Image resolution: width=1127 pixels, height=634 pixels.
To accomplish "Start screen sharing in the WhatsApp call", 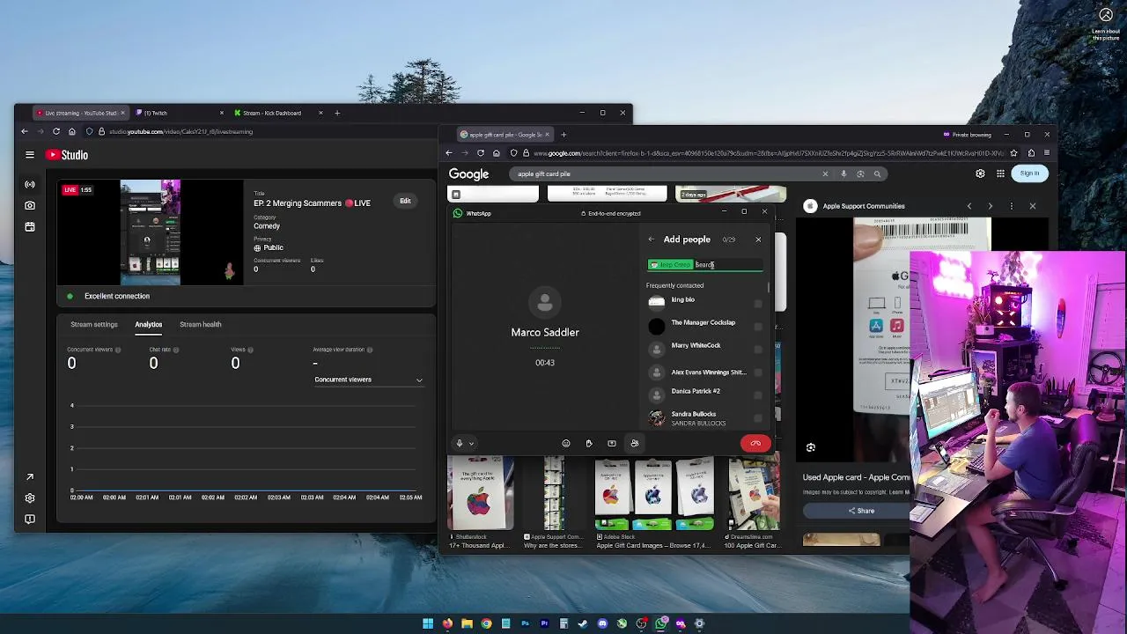I will tap(612, 444).
